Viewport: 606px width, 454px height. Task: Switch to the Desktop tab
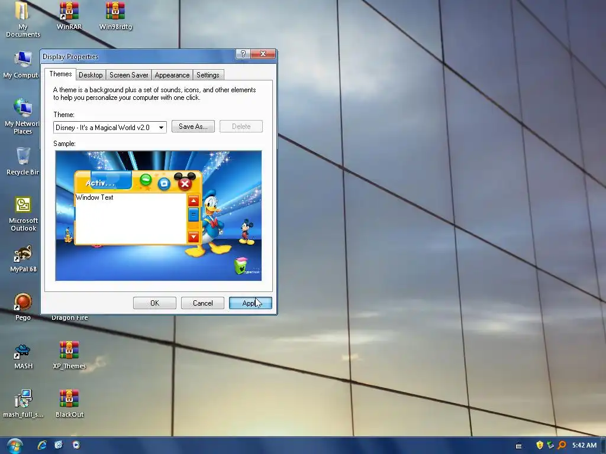(91, 75)
